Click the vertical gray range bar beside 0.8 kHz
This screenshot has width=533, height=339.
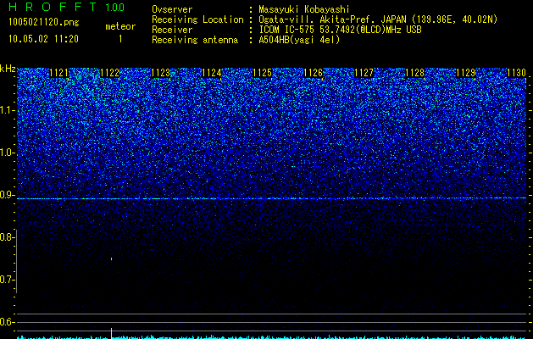click(16, 261)
